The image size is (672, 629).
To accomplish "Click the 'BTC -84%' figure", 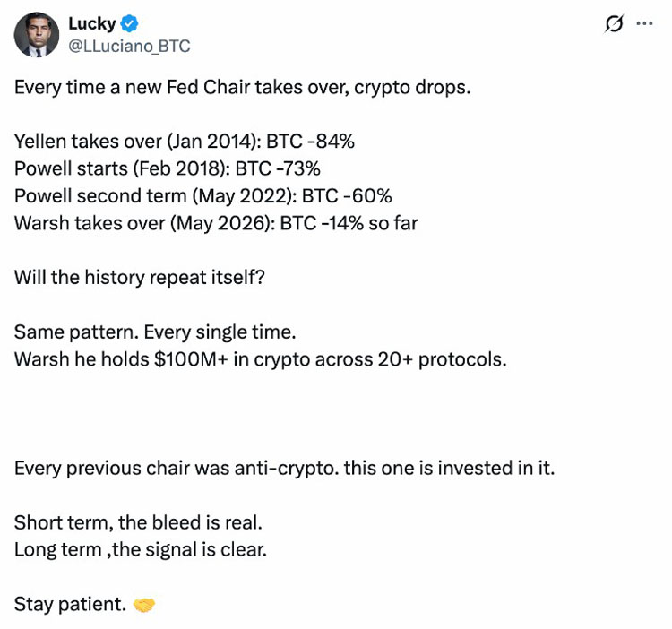I will (310, 142).
